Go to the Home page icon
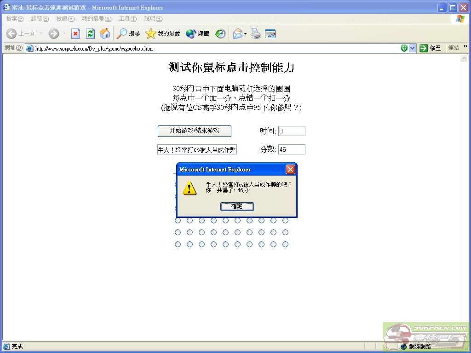Viewport: 471px width, 353px height. [105, 34]
